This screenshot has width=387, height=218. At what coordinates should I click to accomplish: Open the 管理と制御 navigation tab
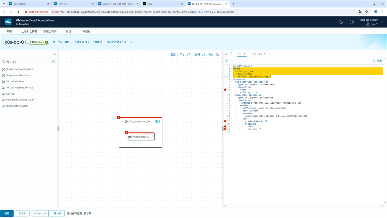[50, 31]
